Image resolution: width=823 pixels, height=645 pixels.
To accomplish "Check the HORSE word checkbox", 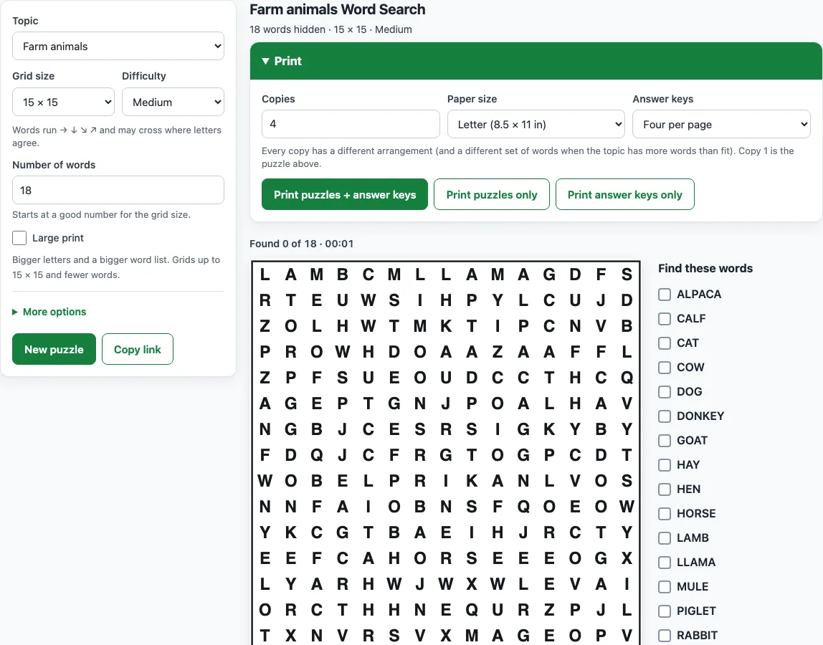I will tap(665, 514).
